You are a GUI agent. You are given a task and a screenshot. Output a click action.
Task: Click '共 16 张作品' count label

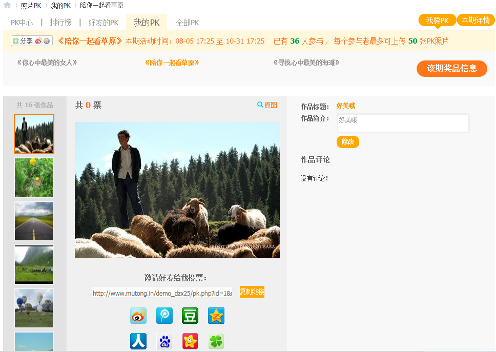click(34, 105)
